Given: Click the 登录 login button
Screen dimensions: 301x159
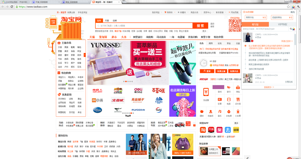Looking at the screenshot, I should [x=207, y=71].
